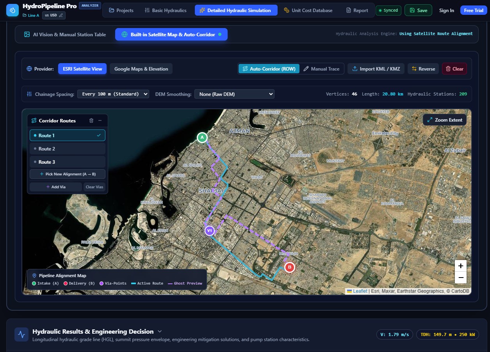Click the Corridor Routes header icon
Viewport: 490px width, 352px height.
pos(34,121)
